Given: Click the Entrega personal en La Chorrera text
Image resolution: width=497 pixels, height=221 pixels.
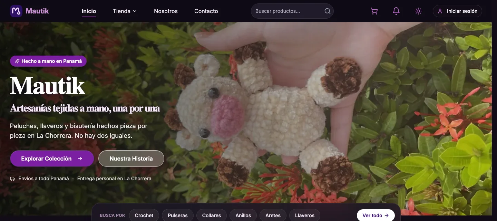Looking at the screenshot, I should pos(114,179).
